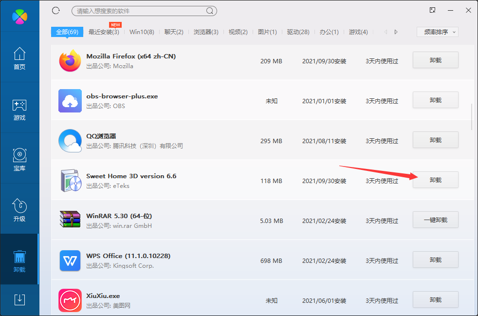
Task: Click the obs-browser-plus cloud icon
Action: [70, 101]
